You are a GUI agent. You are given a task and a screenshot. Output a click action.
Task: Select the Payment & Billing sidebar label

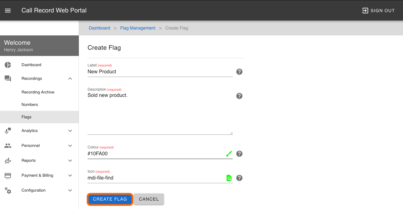(37, 175)
